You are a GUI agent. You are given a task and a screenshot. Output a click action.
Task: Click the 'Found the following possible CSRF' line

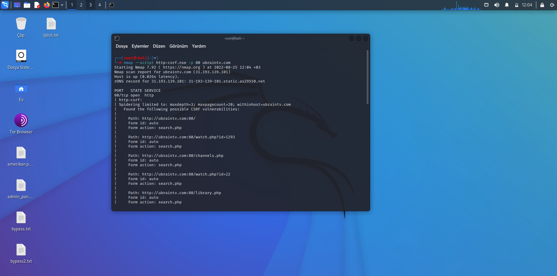click(x=182, y=109)
